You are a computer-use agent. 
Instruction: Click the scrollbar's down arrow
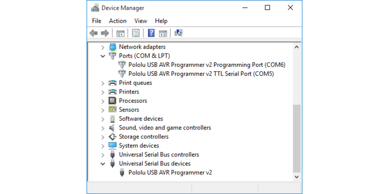297,177
